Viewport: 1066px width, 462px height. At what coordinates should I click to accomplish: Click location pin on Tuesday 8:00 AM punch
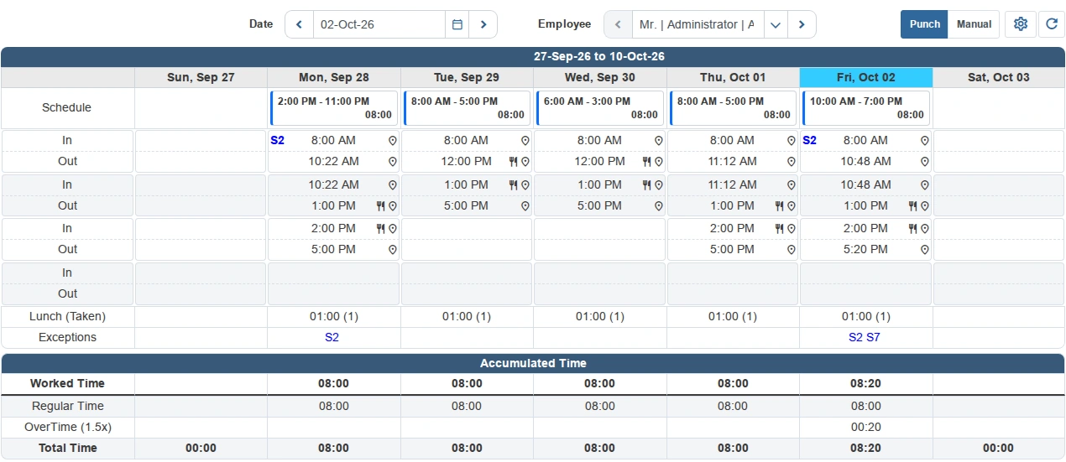pos(525,141)
